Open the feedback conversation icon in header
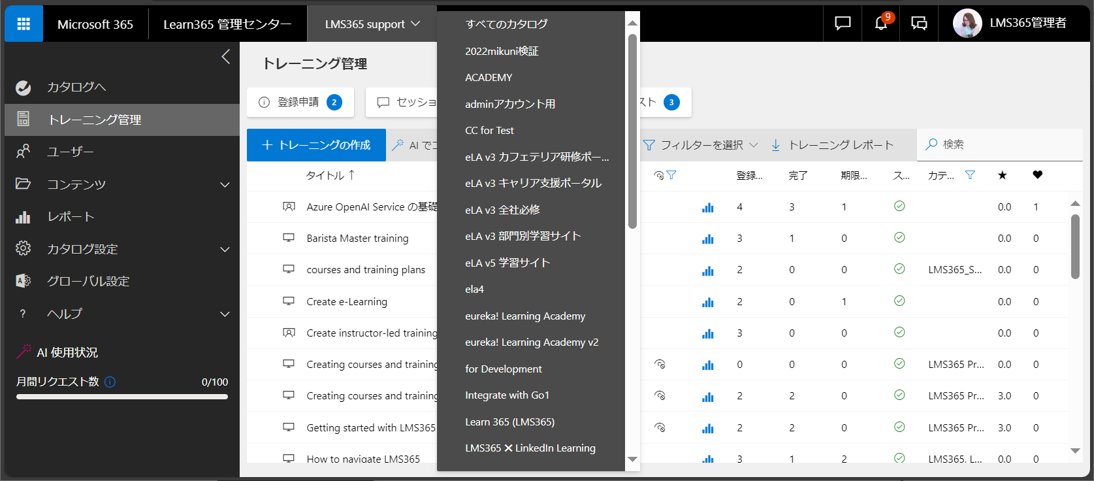This screenshot has width=1094, height=481. (919, 24)
